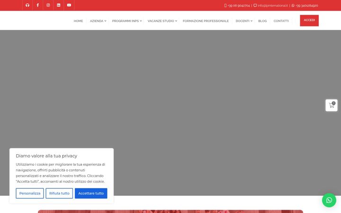Open the BLOG menu item
Screen dimensions: 341x213
262,21
